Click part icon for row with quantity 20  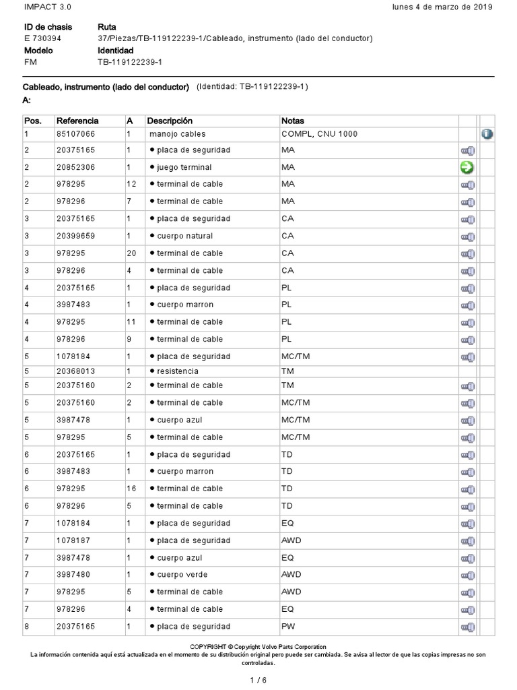pos(467,254)
